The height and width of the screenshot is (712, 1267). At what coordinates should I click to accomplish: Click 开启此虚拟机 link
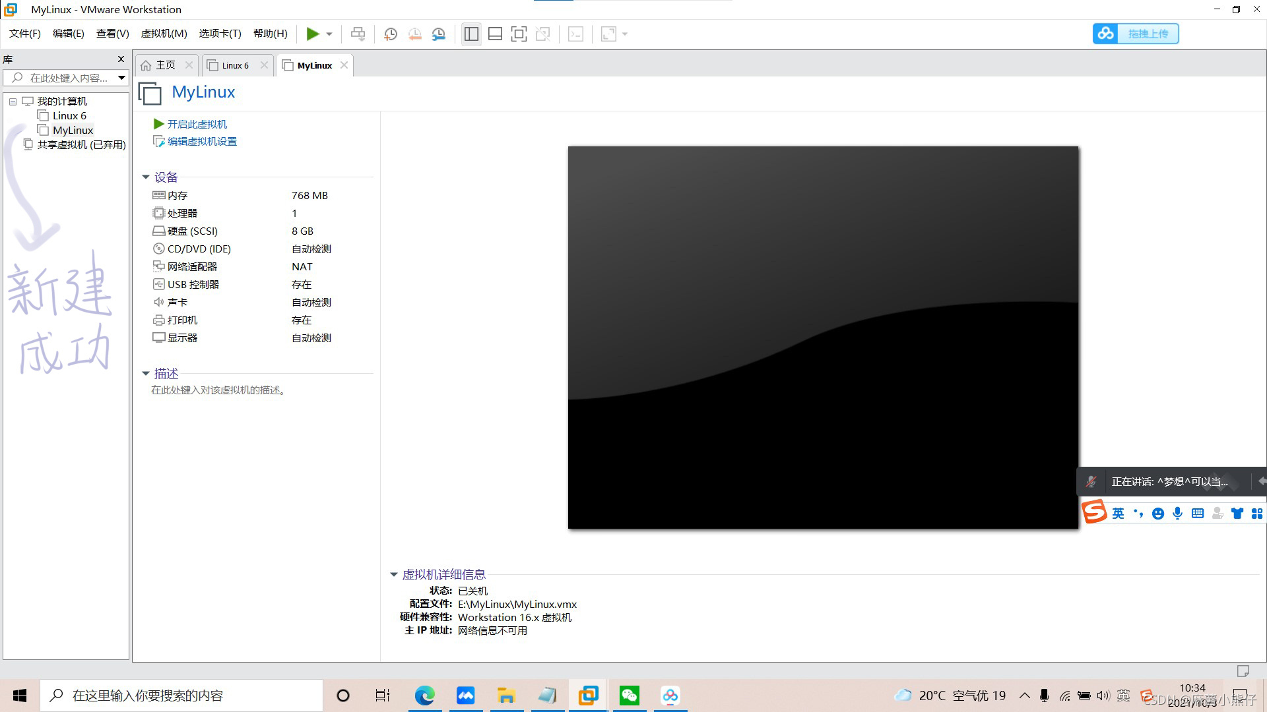[x=197, y=124]
